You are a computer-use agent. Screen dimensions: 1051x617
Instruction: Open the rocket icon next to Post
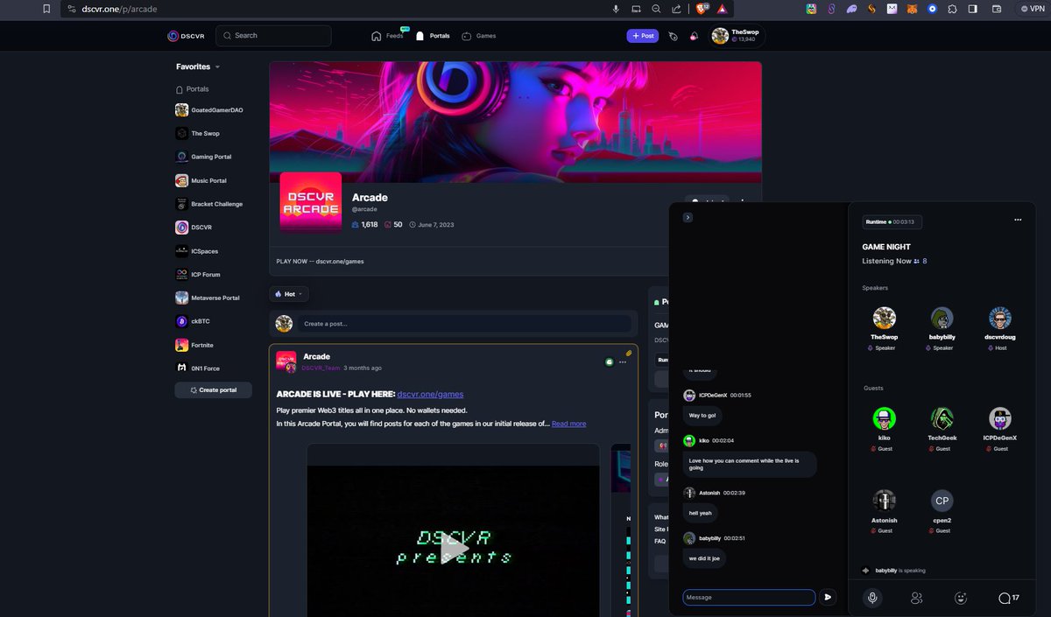click(x=673, y=36)
